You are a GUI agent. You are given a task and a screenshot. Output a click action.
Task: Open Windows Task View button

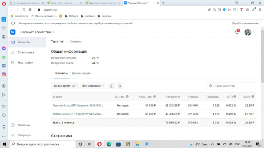[89, 144]
